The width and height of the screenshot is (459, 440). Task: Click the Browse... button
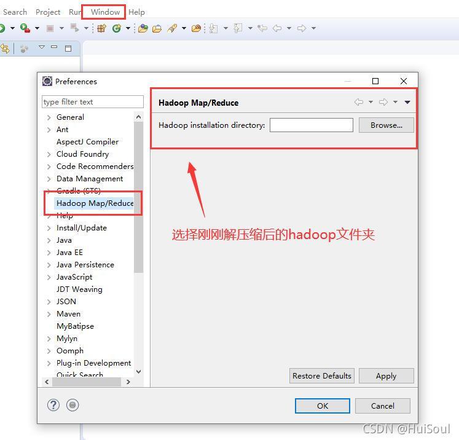(x=386, y=125)
